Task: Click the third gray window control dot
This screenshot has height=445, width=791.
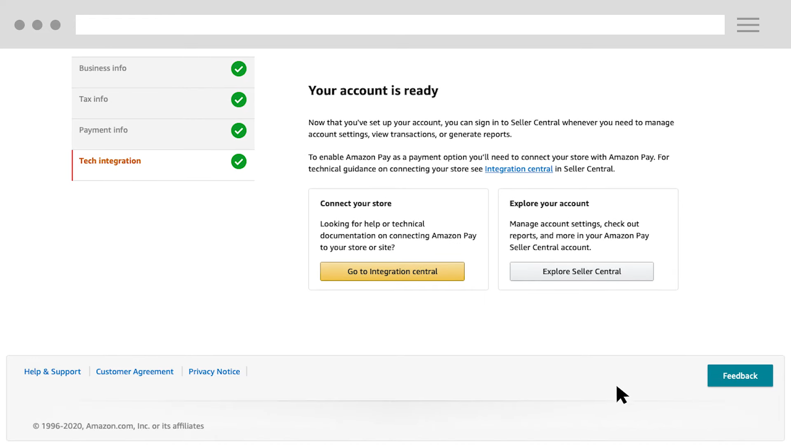Action: (x=55, y=25)
